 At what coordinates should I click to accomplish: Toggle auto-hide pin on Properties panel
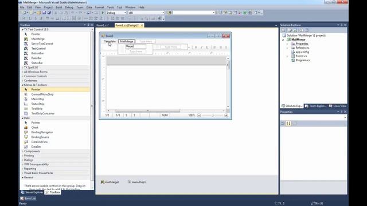(x=342, y=112)
